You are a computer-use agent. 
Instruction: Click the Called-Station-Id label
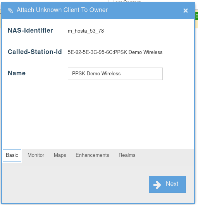point(35,52)
